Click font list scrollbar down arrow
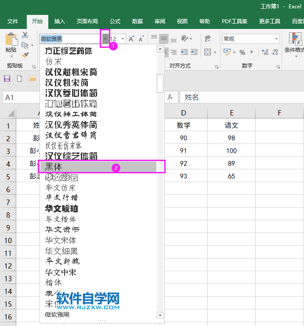This screenshot has height=326, width=304. click(160, 315)
